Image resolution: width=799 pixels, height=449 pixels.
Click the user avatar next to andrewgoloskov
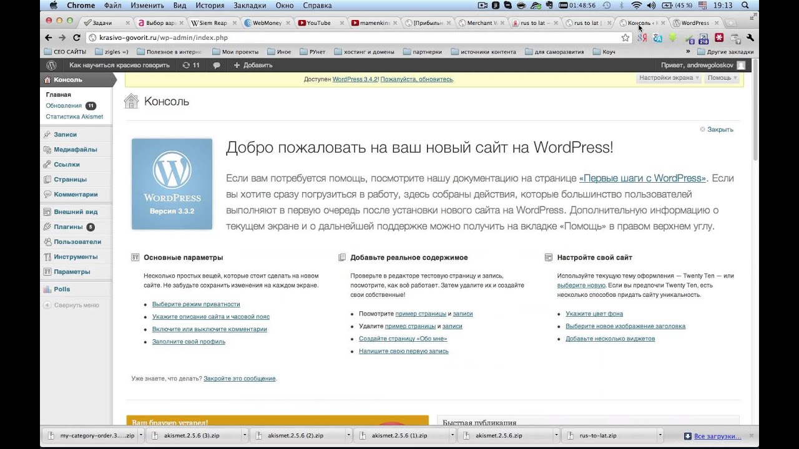coord(741,65)
